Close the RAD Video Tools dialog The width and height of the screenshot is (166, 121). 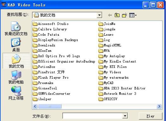tap(161, 5)
